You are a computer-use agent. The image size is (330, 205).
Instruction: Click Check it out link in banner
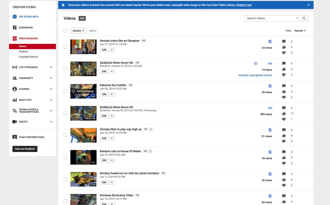pos(244,5)
